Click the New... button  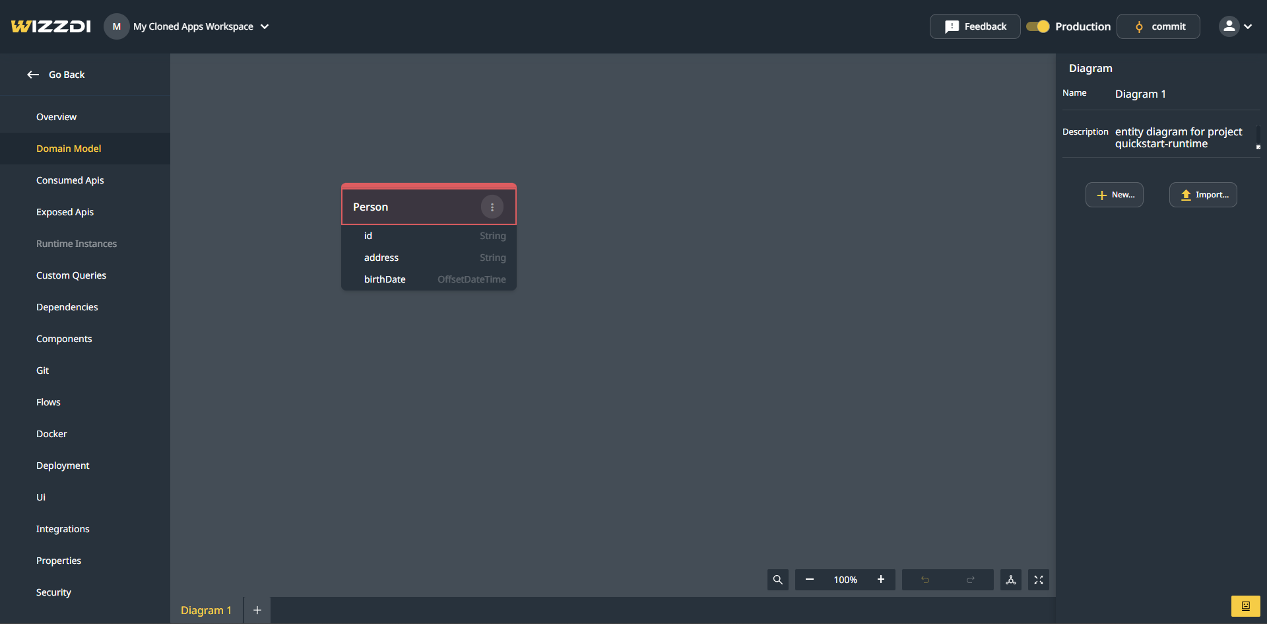point(1115,195)
